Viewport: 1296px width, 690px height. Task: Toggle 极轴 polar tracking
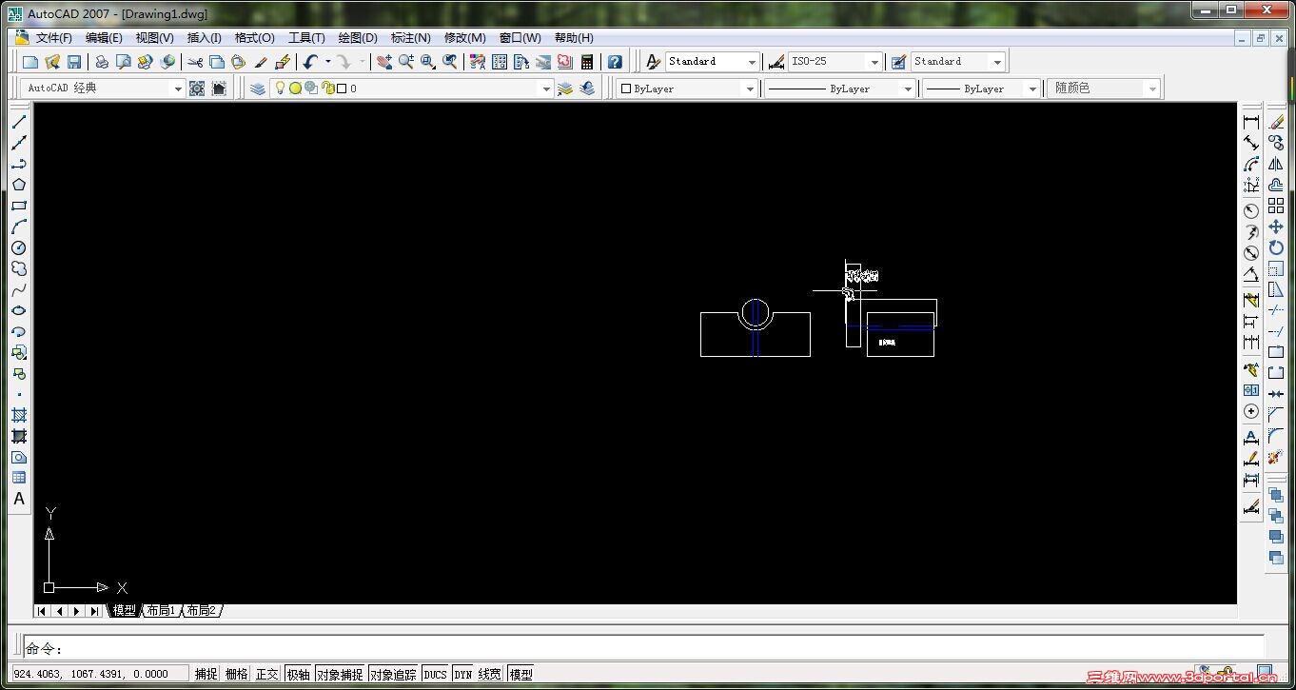pyautogui.click(x=298, y=674)
